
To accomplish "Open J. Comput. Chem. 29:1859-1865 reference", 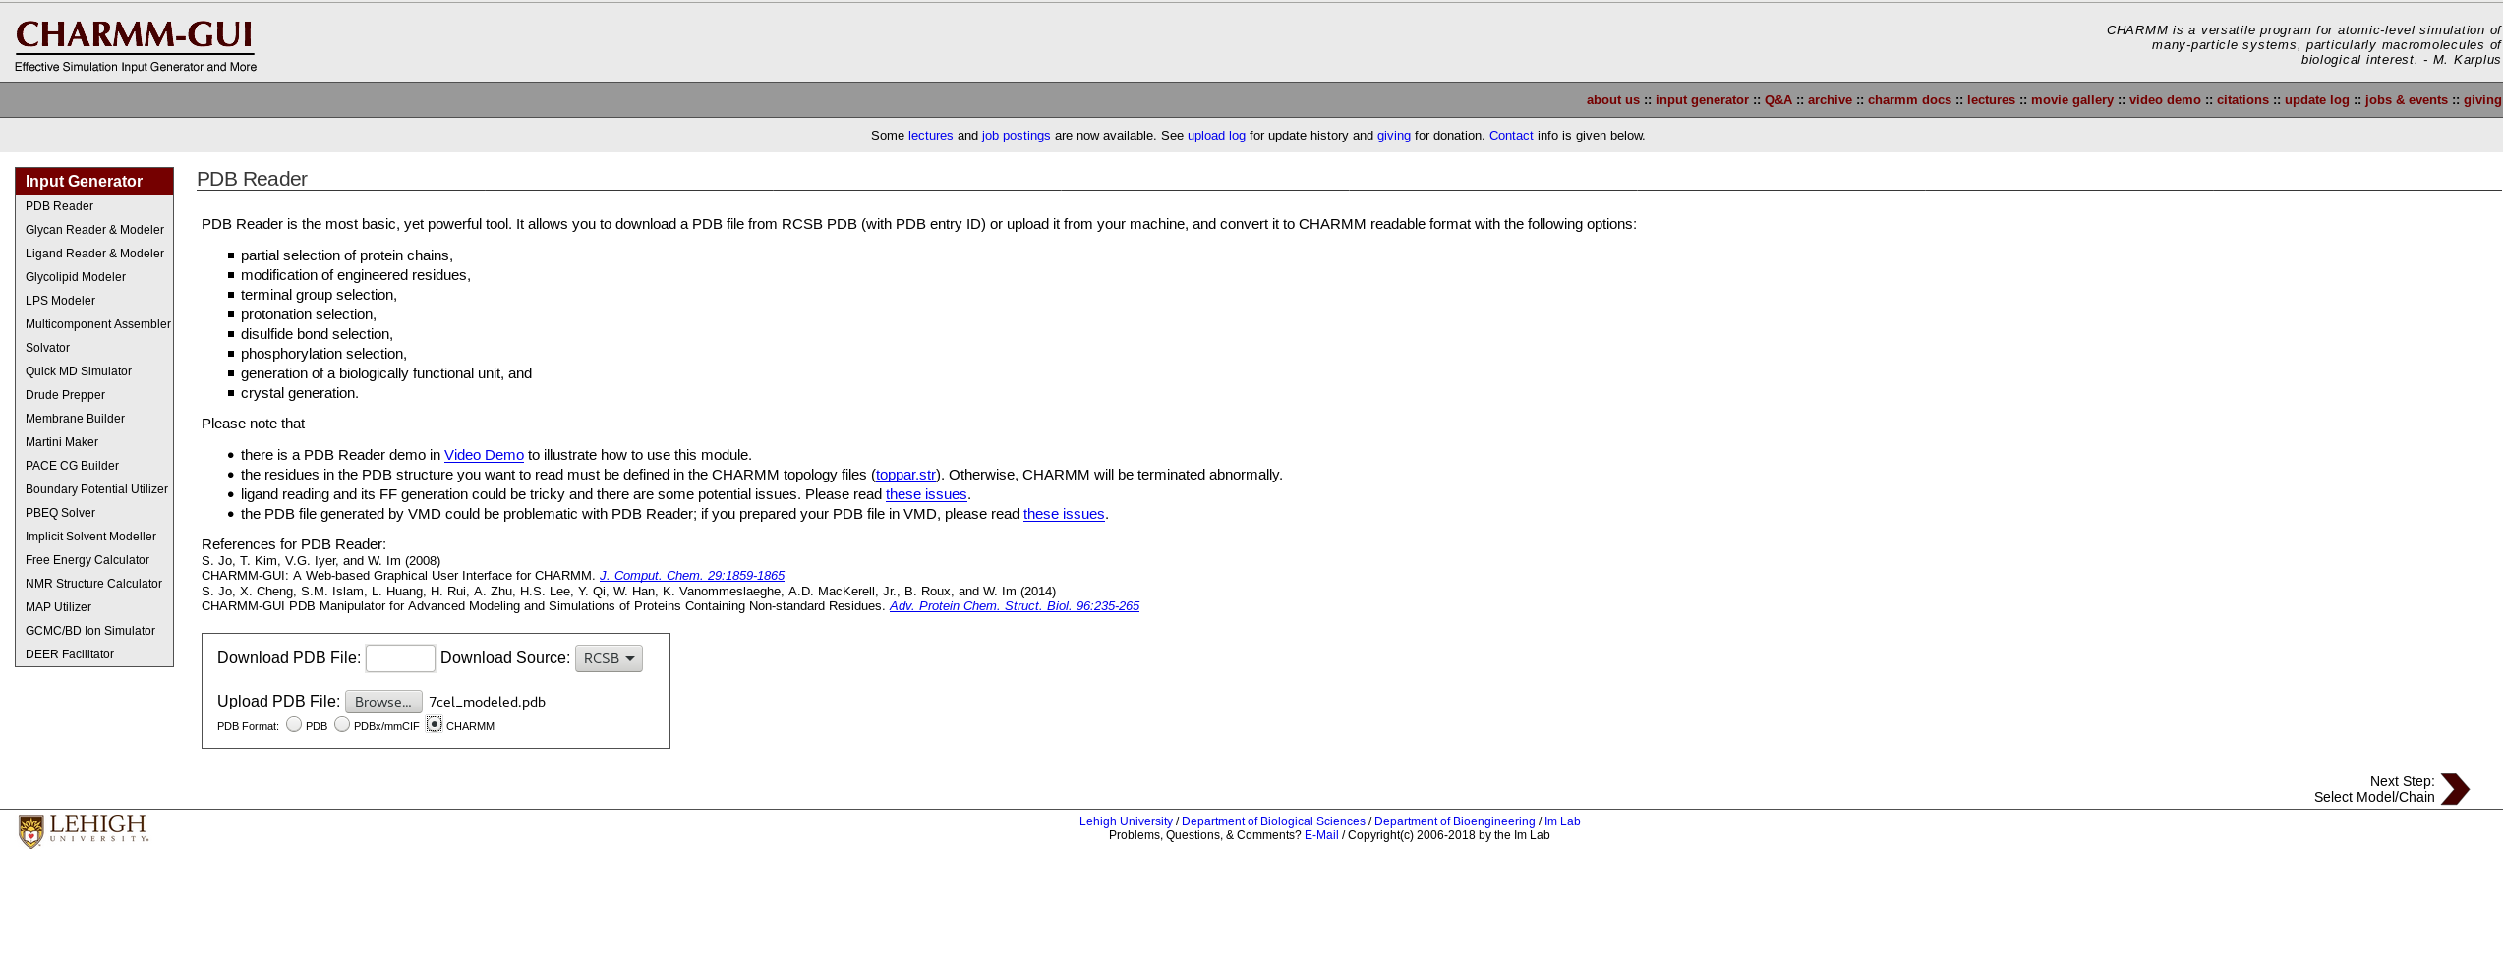I will 692,576.
